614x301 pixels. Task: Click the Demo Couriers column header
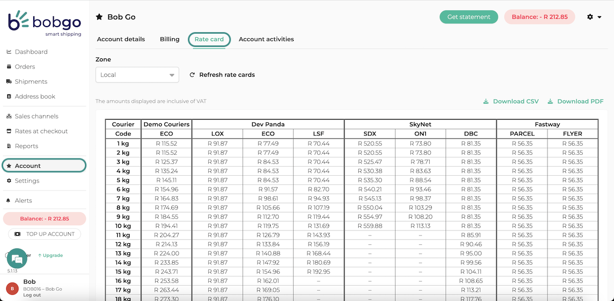click(x=166, y=124)
